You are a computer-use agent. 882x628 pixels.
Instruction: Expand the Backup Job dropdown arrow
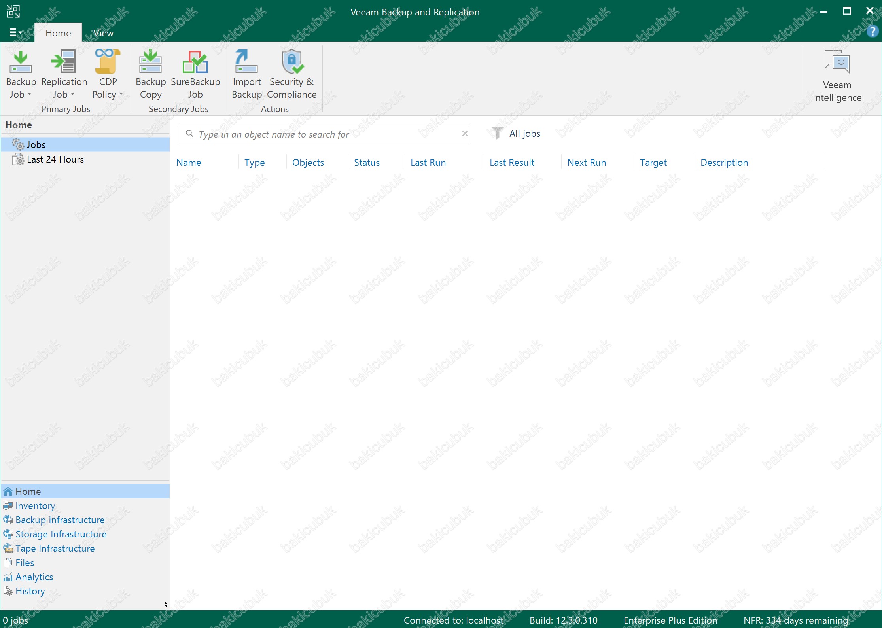pyautogui.click(x=30, y=95)
